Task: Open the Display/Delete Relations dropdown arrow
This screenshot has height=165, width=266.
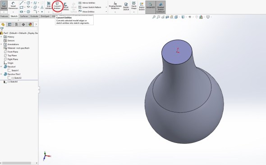Action: 115,12
